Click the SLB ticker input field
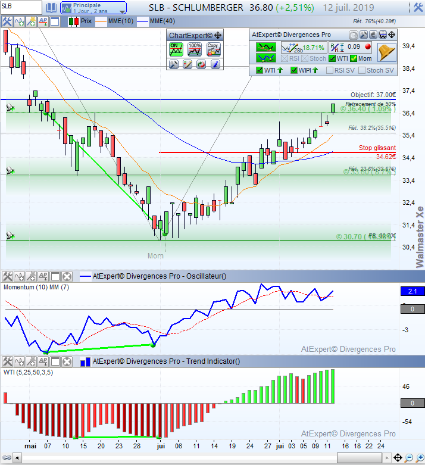This screenshot has width=425, height=465. (x=21, y=7)
